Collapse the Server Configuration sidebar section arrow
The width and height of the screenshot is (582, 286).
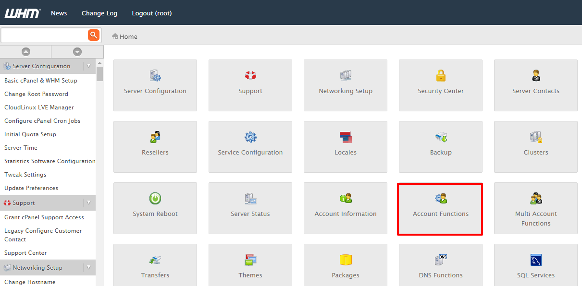pyautogui.click(x=88, y=66)
